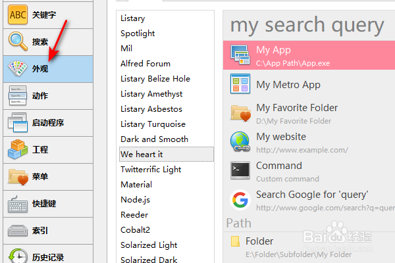Open the 索引 drive icon
The width and height of the screenshot is (395, 263).
click(x=18, y=231)
